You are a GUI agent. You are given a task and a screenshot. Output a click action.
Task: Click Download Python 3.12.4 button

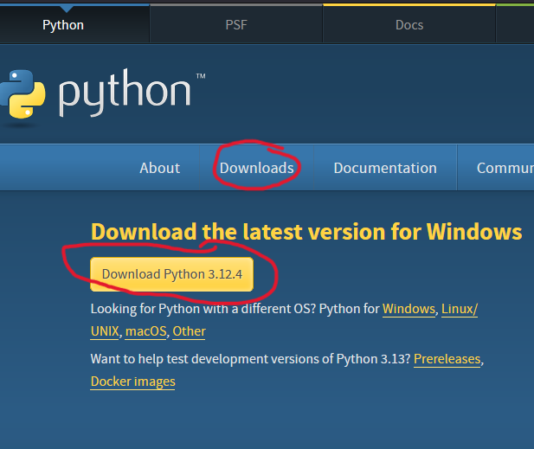(171, 274)
